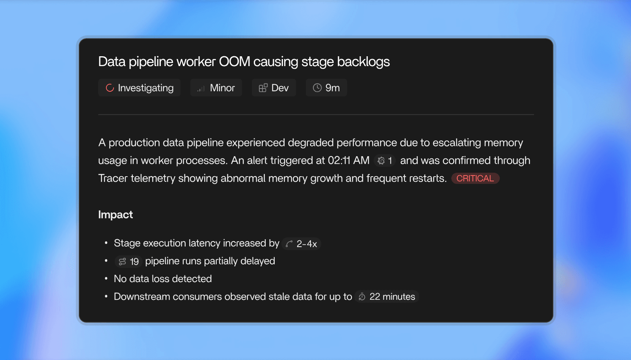Open the Dev environment selector

pos(274,88)
